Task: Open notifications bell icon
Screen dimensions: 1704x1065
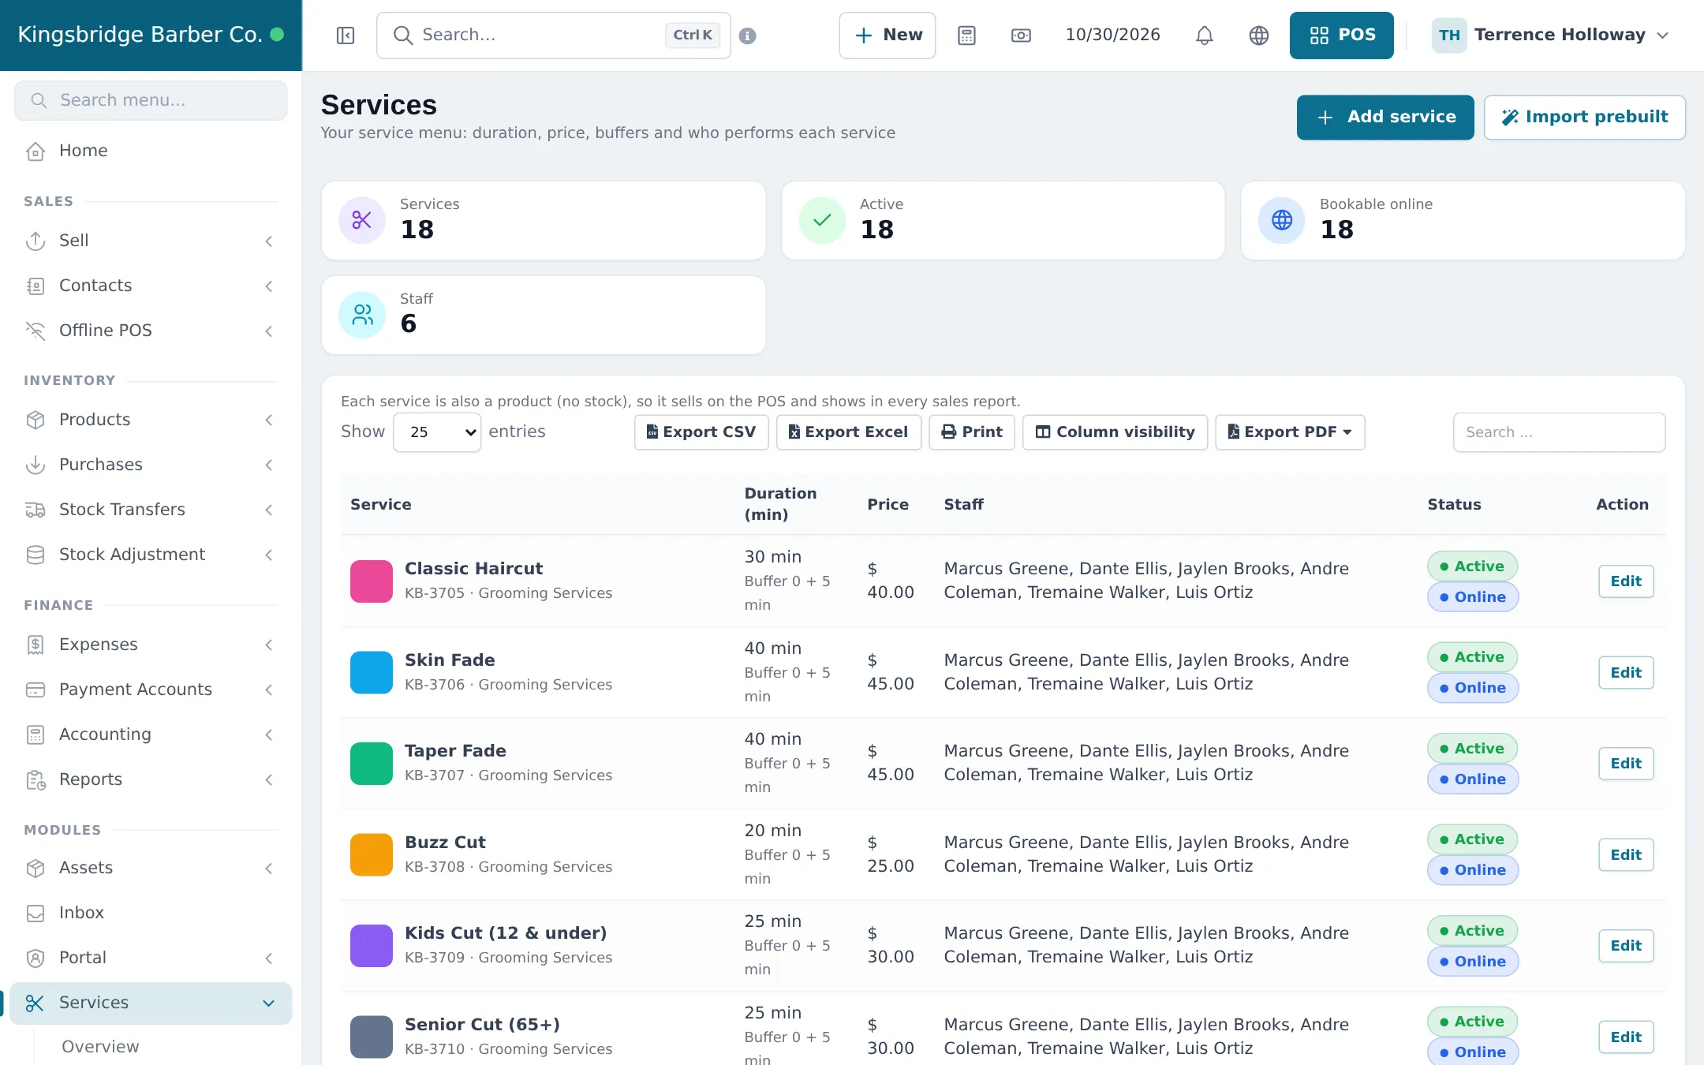Action: click(x=1204, y=35)
